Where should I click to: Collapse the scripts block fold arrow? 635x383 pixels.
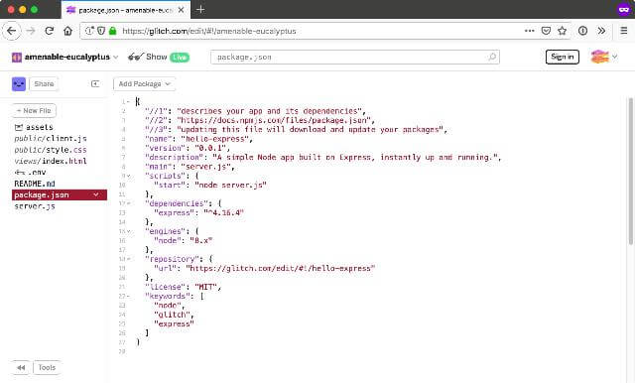point(128,176)
